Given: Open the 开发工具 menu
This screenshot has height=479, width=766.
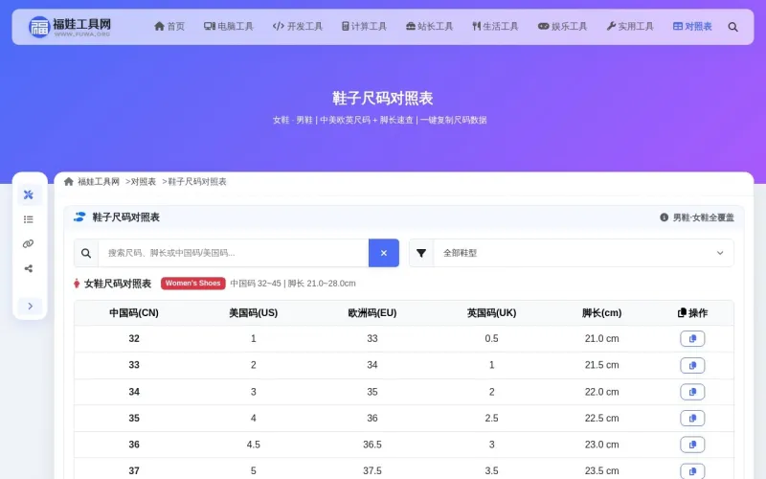Looking at the screenshot, I should coord(298,27).
